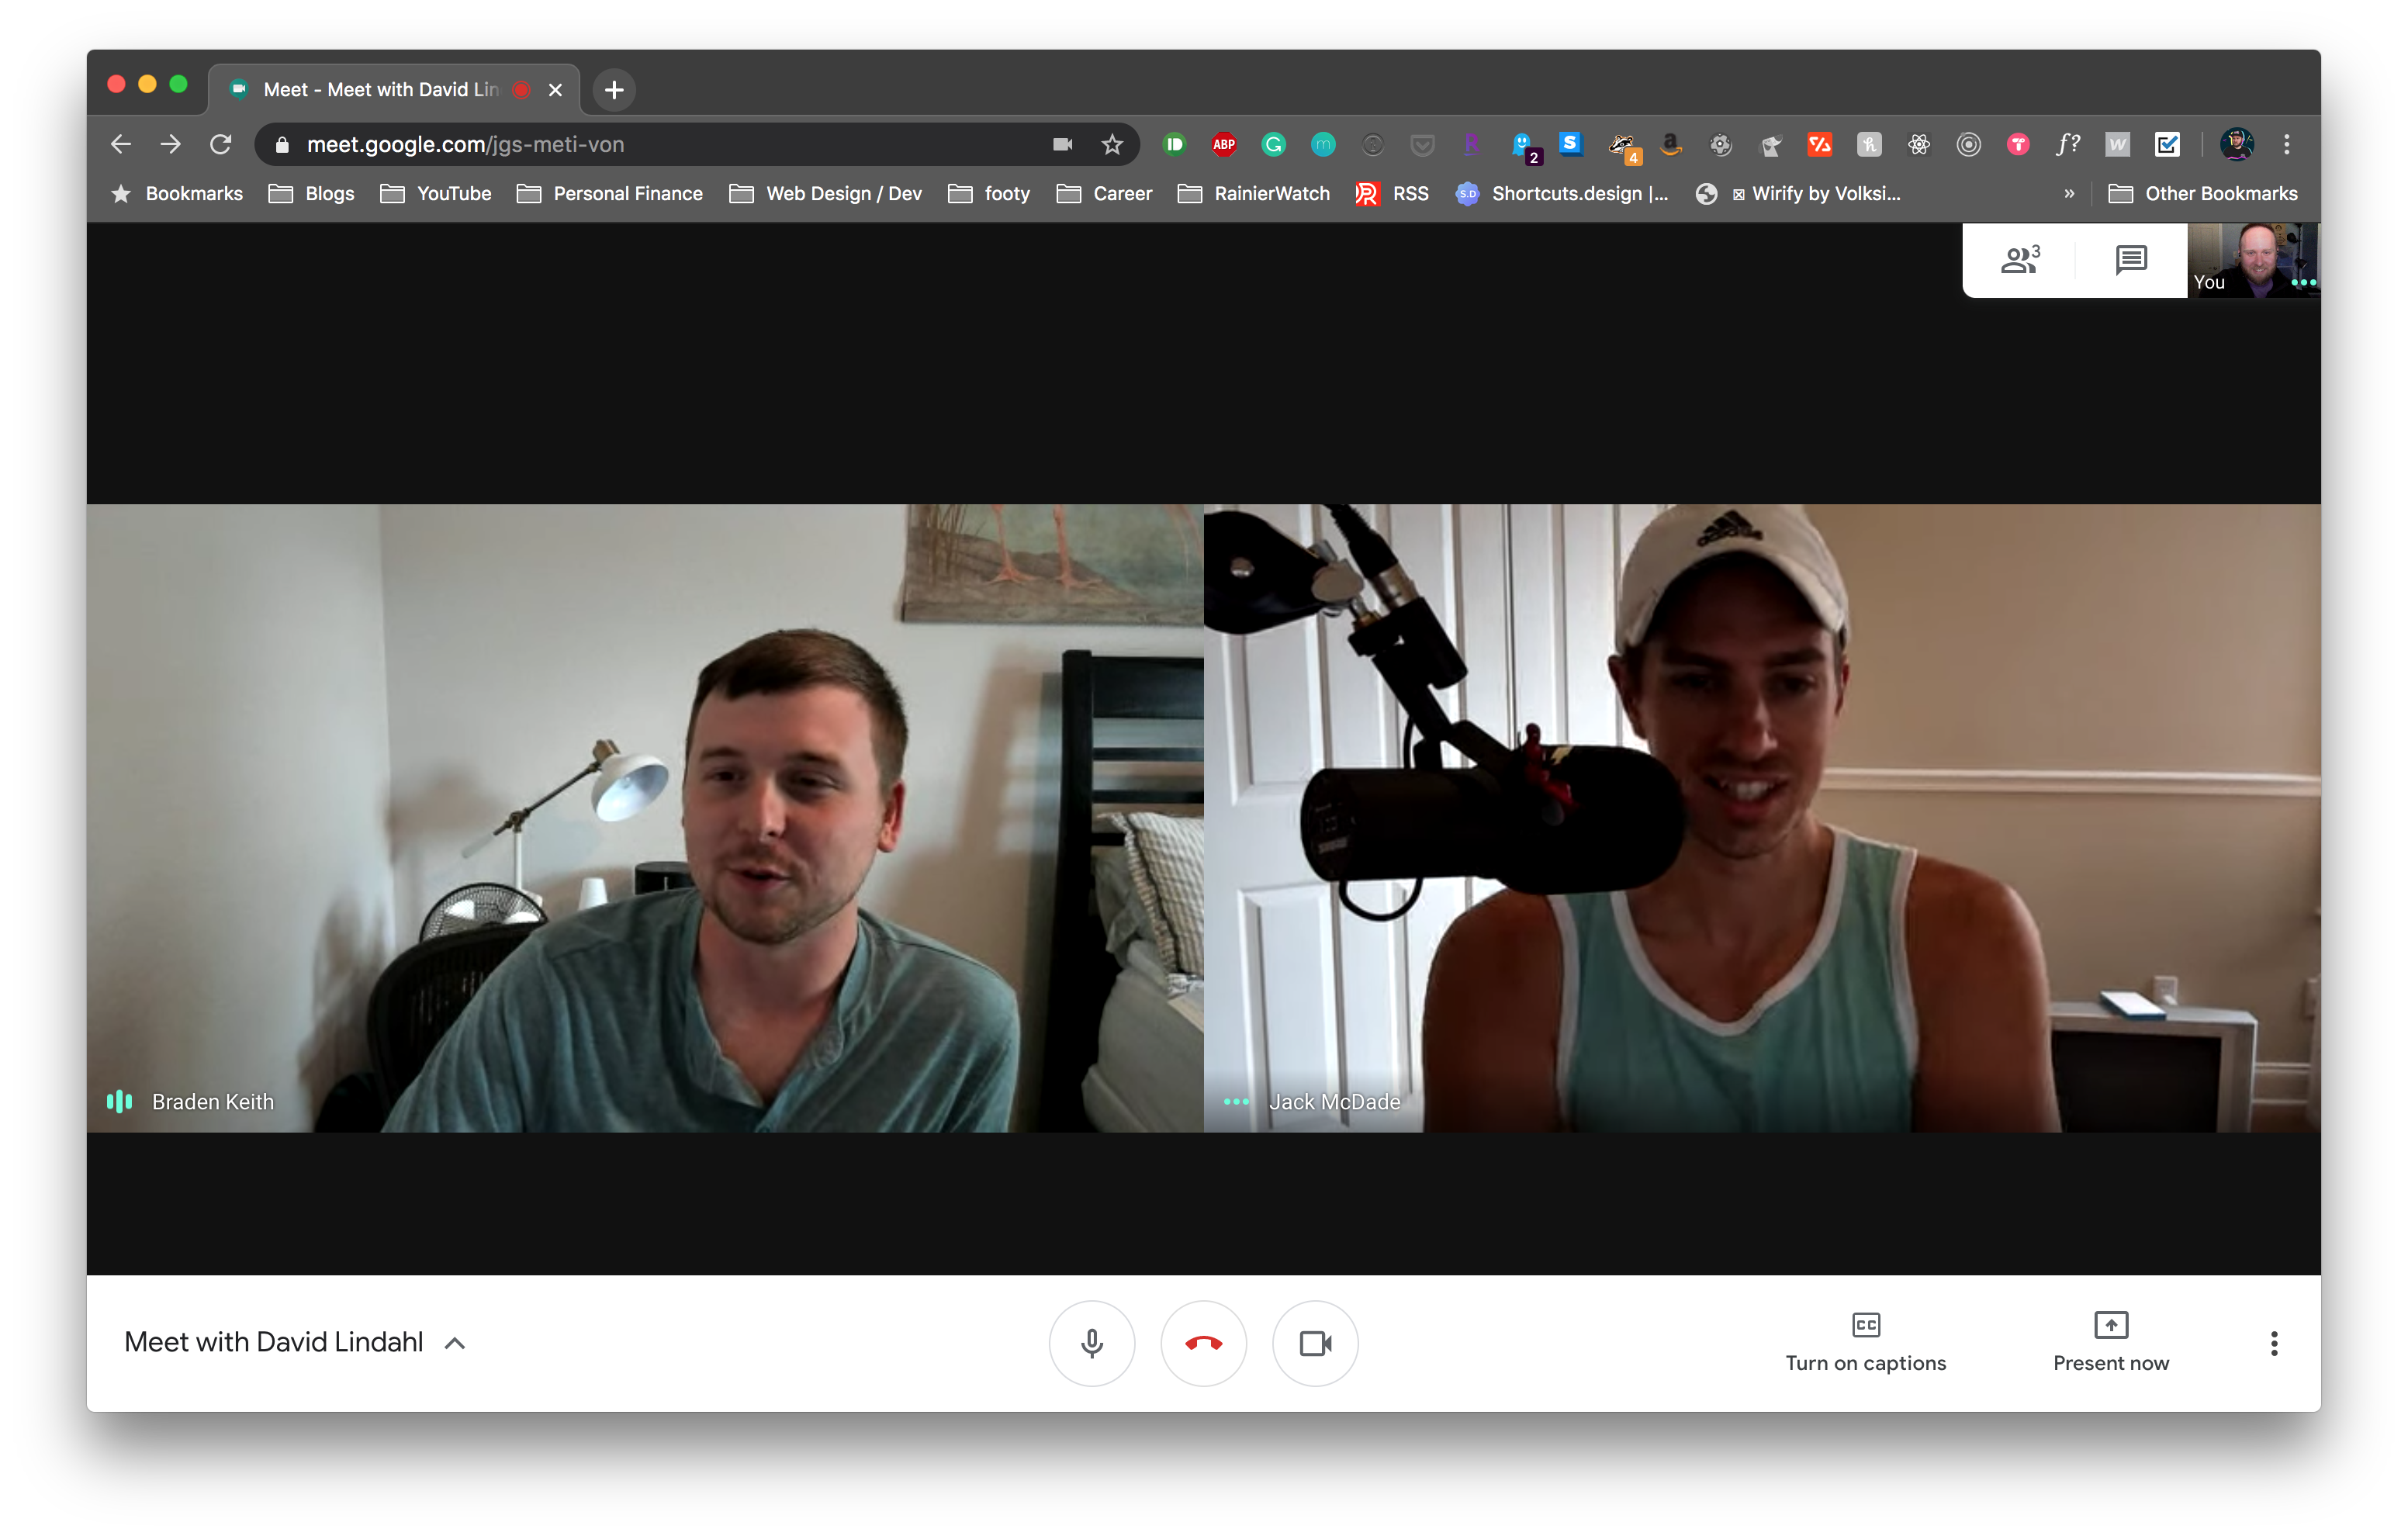Turn off the camera
The width and height of the screenshot is (2408, 1536).
coord(1315,1343)
